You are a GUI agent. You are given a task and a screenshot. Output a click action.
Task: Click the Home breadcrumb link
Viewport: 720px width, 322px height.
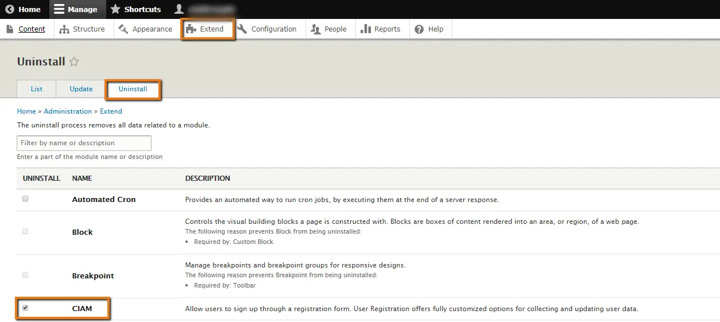(26, 111)
